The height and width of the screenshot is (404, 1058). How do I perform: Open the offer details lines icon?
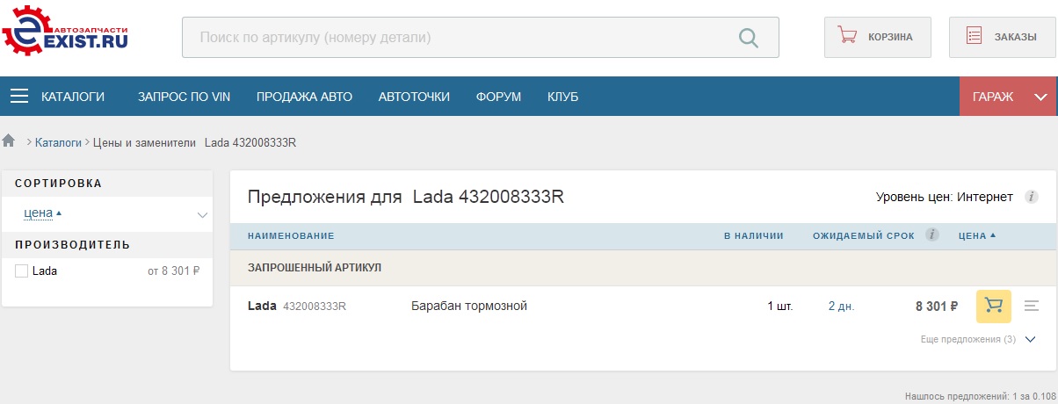point(1032,306)
